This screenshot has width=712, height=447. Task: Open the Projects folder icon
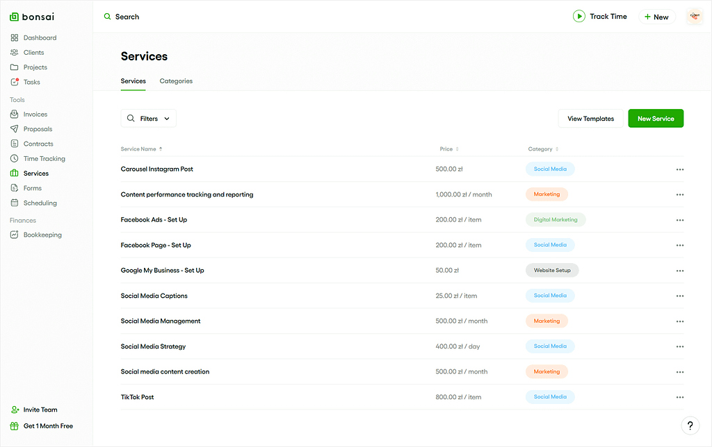pos(15,67)
